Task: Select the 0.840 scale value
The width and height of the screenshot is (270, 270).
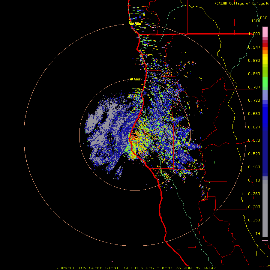Action: click(254, 74)
